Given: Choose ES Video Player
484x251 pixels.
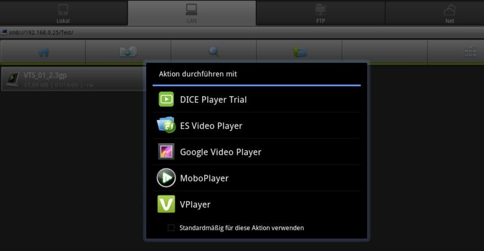Looking at the screenshot, I should [257, 126].
